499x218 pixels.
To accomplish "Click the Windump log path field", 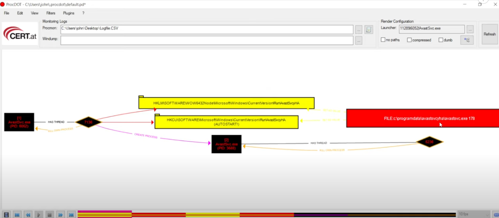I will (207, 41).
